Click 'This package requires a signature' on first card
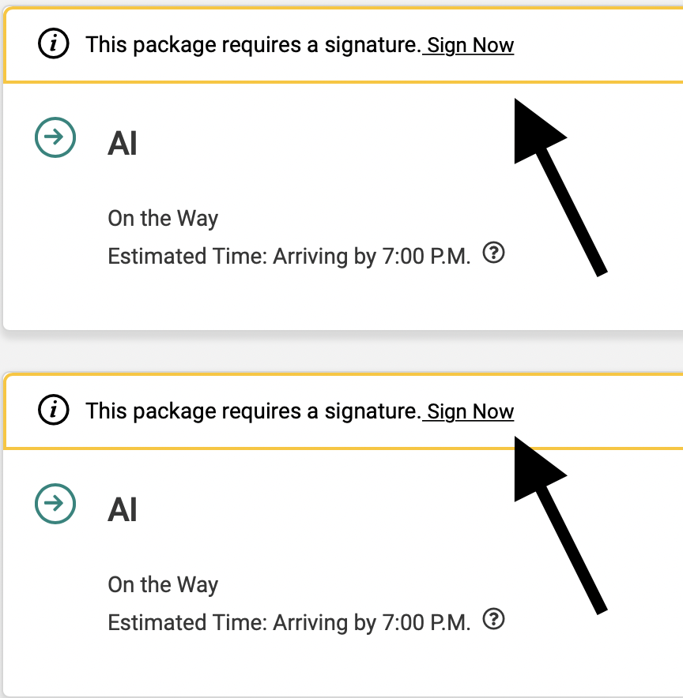Screen dimensions: 683x698 click(x=253, y=45)
